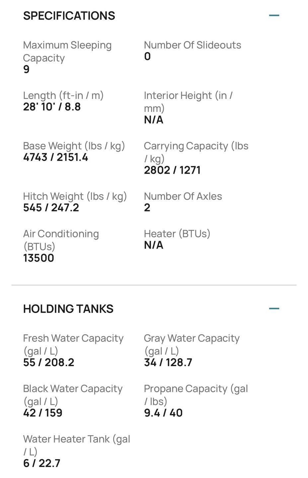Click gray water value 34 / 128.7

168,362
